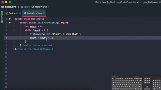Screen dimensions: 161x90
Task: Click the string "okay, i knew that"
Action: click(66, 34)
